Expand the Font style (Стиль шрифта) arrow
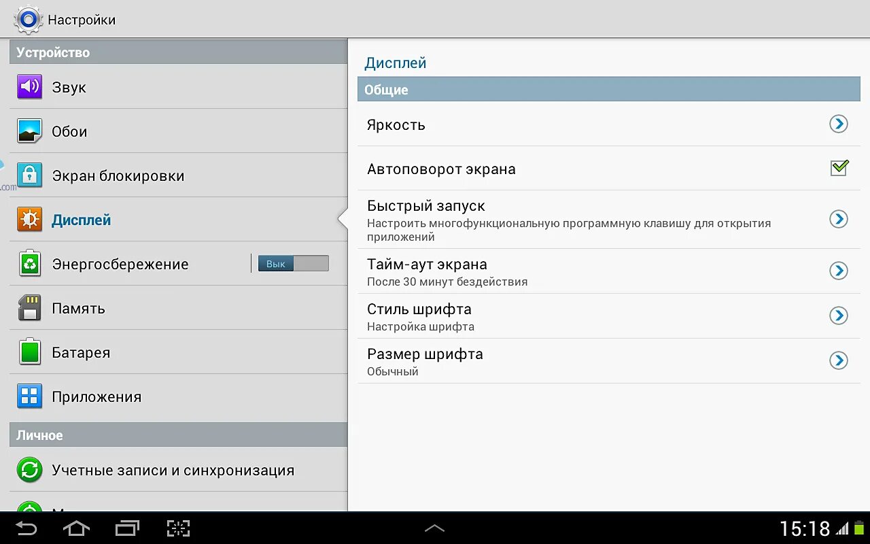870x544 pixels. [x=839, y=316]
